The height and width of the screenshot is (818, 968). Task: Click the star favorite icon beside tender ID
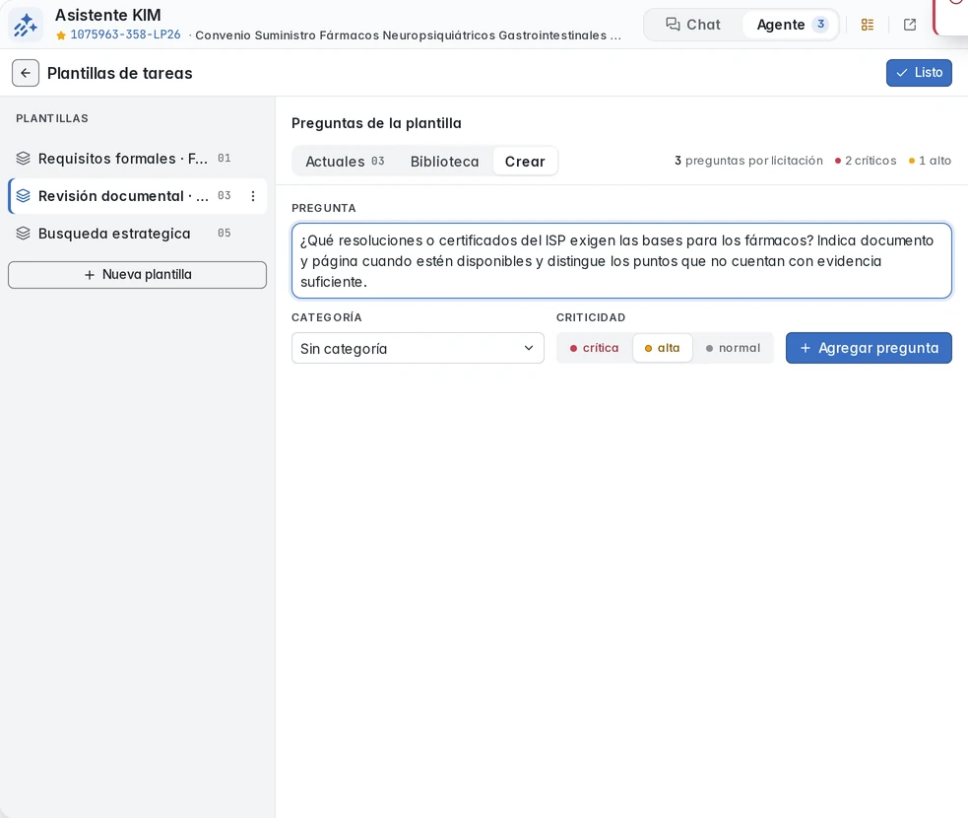60,35
